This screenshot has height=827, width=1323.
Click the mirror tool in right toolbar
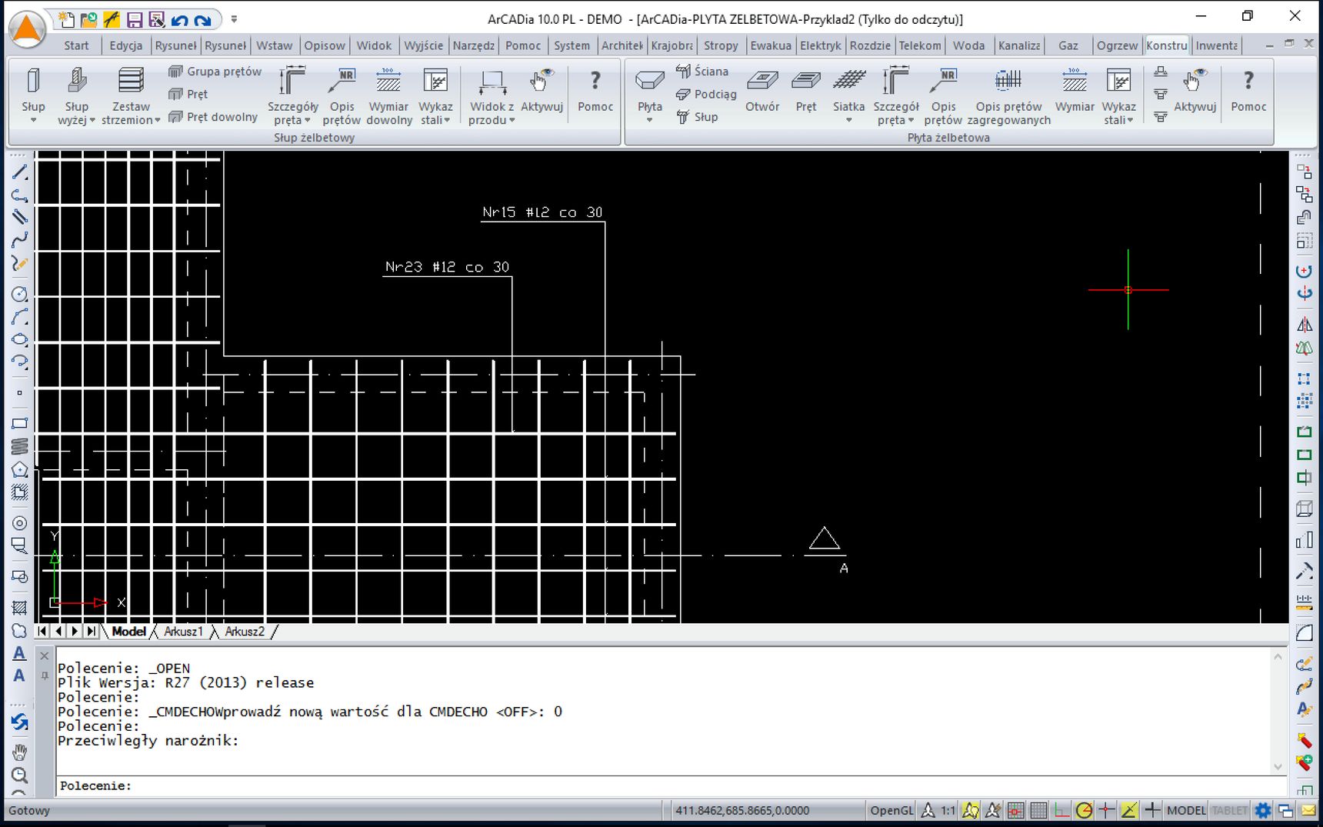1305,325
